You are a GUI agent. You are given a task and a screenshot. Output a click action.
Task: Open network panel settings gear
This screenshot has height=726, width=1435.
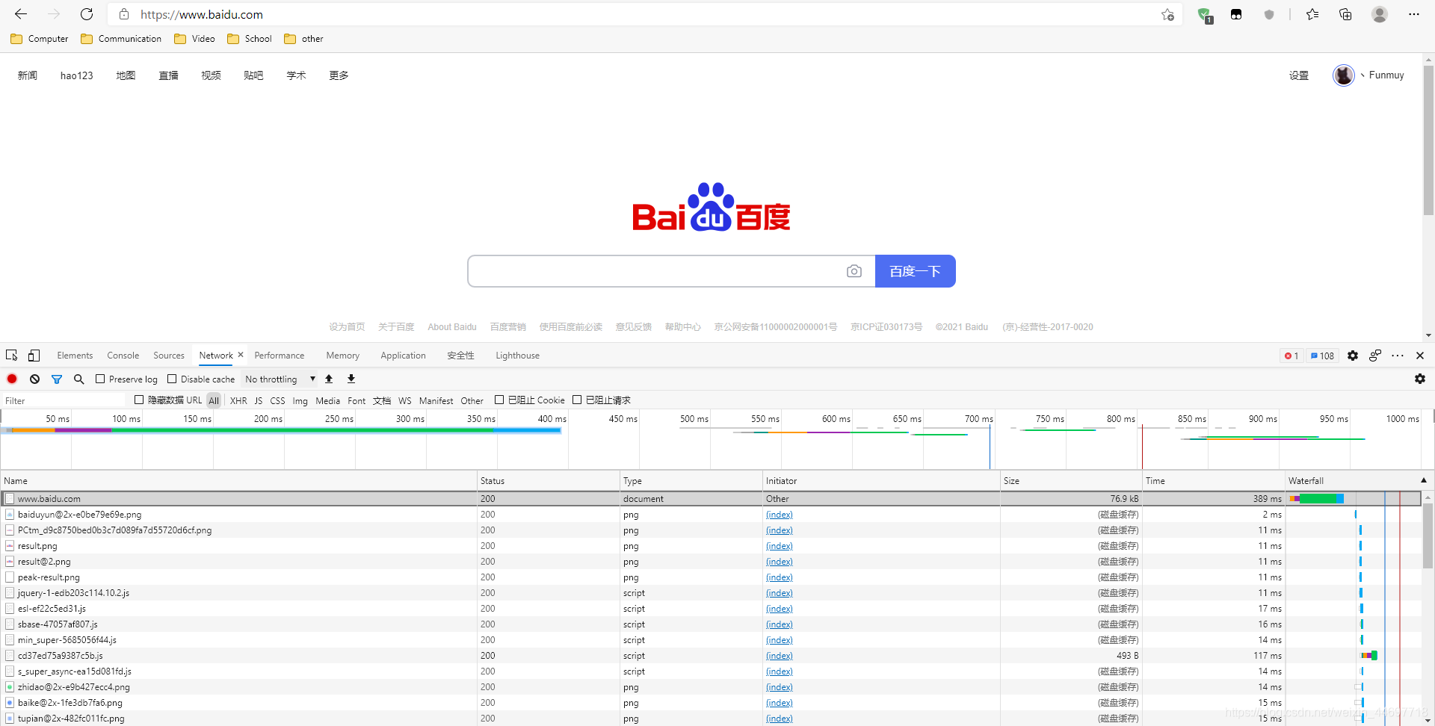click(x=1420, y=379)
